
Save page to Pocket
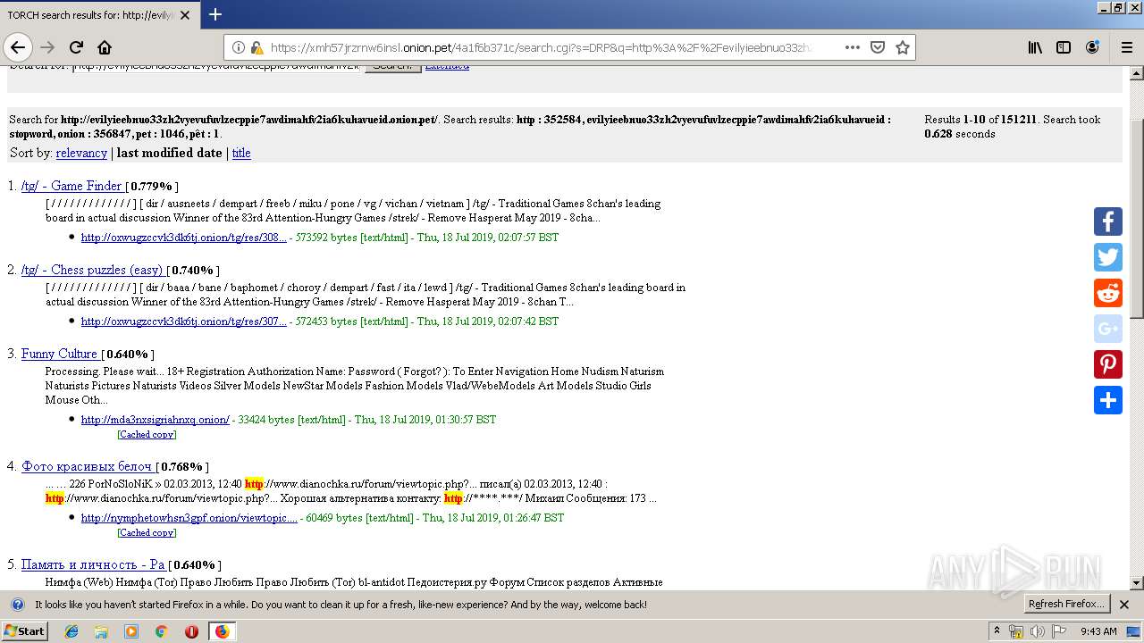coord(878,47)
